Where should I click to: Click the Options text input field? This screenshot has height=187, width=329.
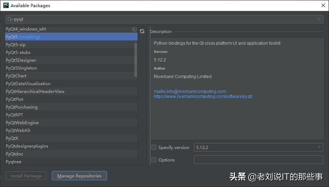tap(259, 160)
